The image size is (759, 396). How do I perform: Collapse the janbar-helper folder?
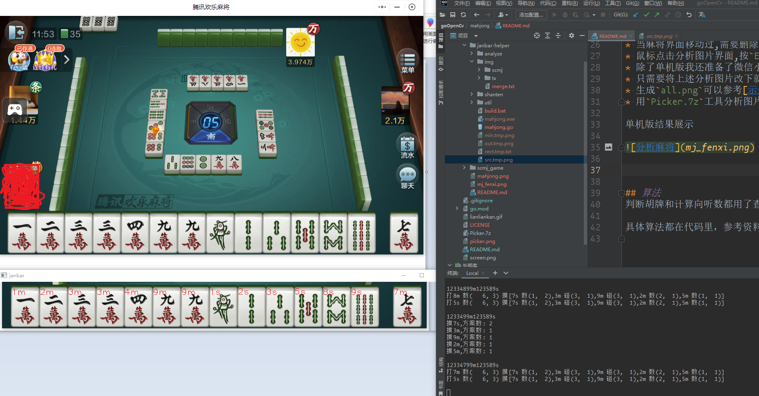click(465, 45)
